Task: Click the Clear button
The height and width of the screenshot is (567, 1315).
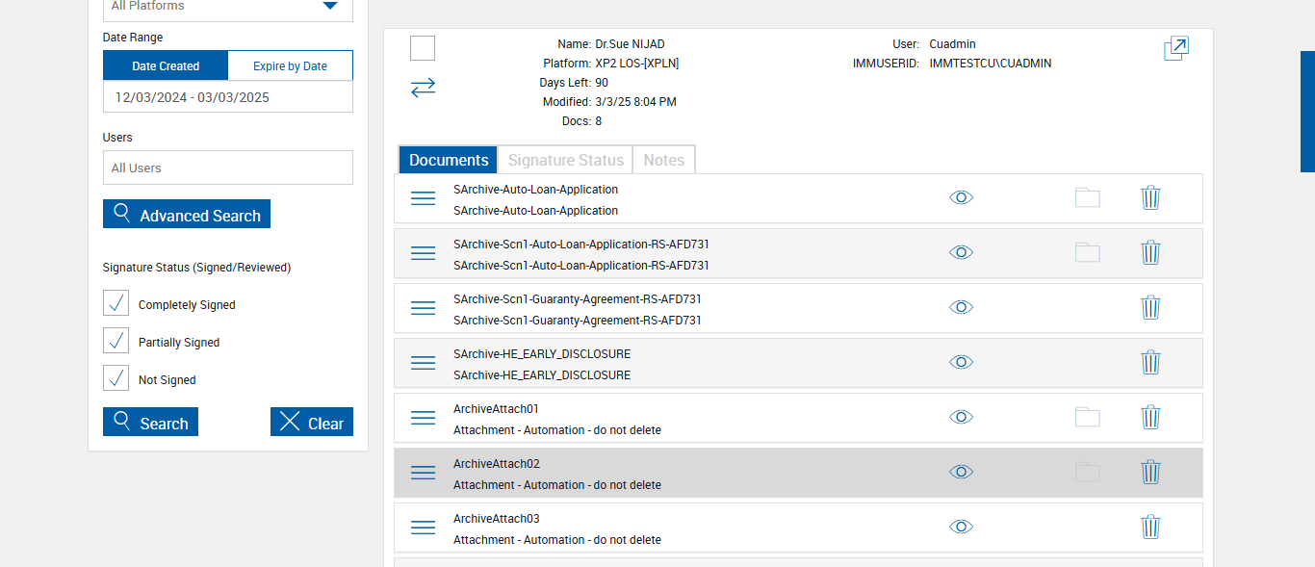Action: pos(312,422)
